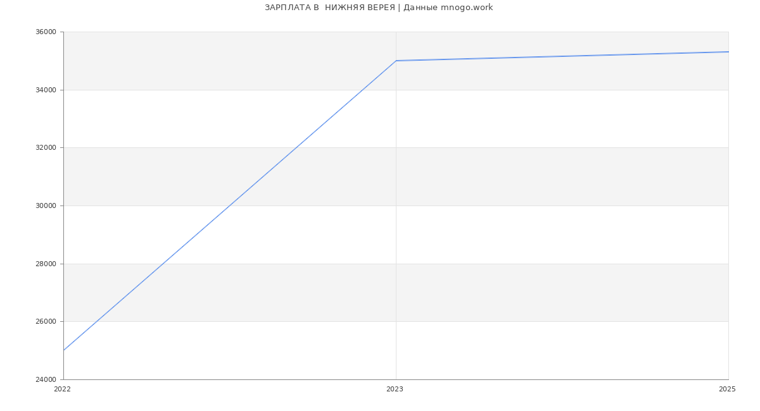Click the 34000 y-axis label
The height and width of the screenshot is (411, 760).
[46, 90]
